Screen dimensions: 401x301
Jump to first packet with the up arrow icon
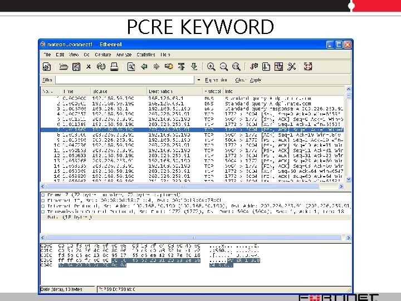click(182, 67)
